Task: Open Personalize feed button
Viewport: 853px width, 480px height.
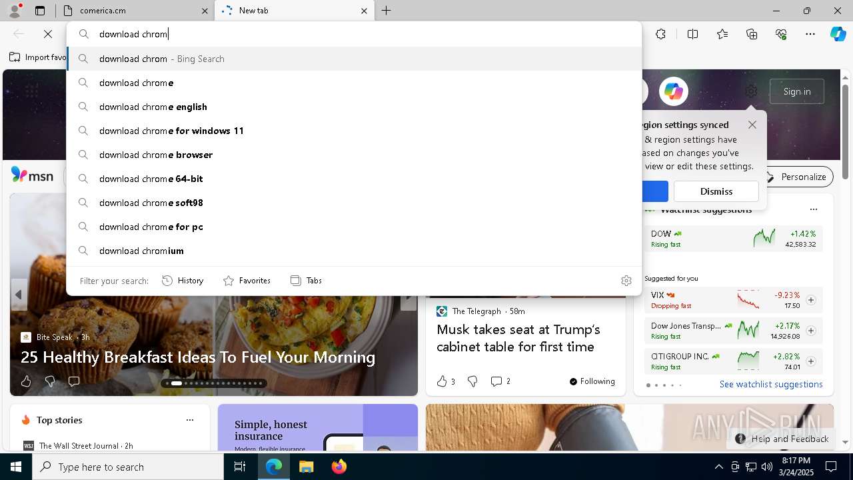Action: pyautogui.click(x=795, y=177)
